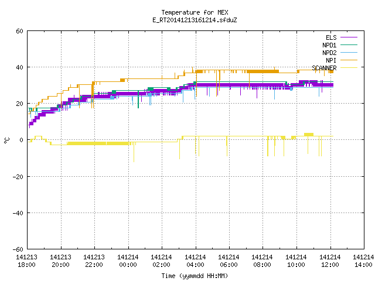Click the y-axis value 0
375x281 pixels.
(x=22, y=140)
